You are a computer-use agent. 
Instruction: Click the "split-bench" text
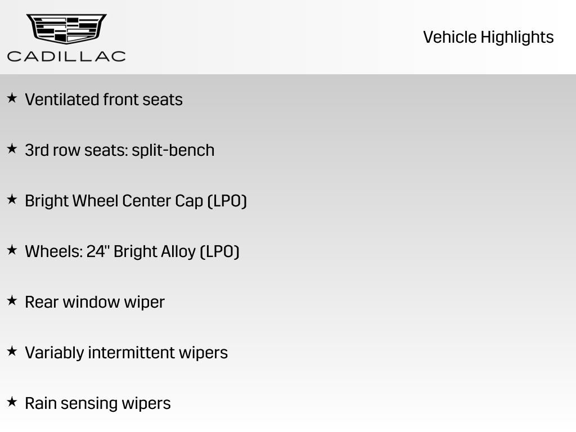[173, 150]
